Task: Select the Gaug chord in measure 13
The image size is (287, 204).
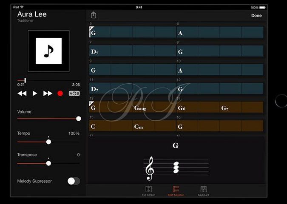Action: coord(140,108)
